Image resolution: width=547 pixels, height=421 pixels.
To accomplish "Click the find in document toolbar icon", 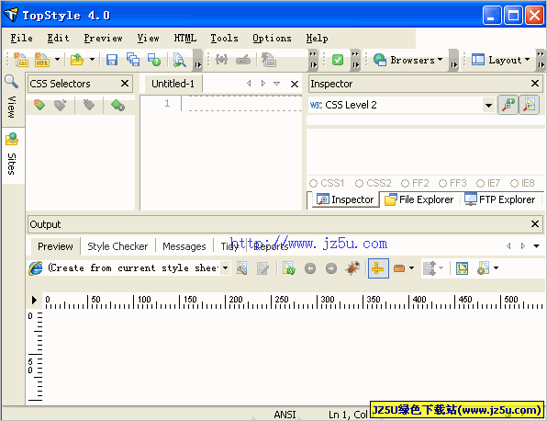I will (179, 60).
